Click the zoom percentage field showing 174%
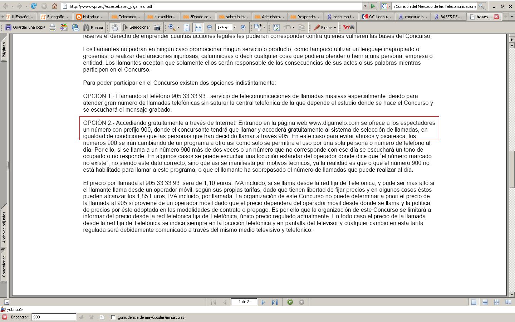The image size is (515, 322). pos(224,27)
